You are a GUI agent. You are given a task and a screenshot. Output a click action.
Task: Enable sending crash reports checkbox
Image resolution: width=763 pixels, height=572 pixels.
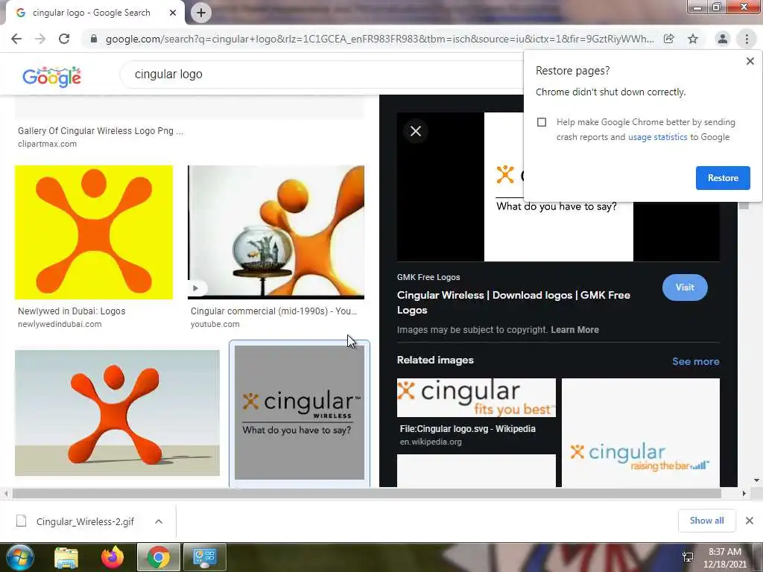pyautogui.click(x=542, y=122)
